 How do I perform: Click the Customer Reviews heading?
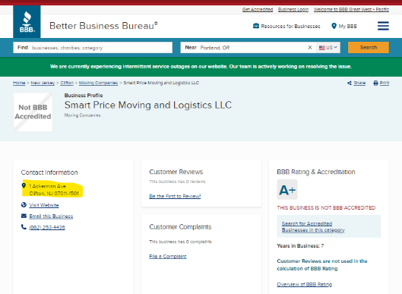click(x=176, y=172)
